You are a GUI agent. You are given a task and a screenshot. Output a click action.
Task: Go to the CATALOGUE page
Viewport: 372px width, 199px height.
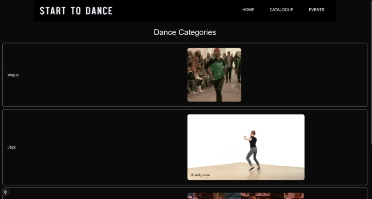pos(282,10)
